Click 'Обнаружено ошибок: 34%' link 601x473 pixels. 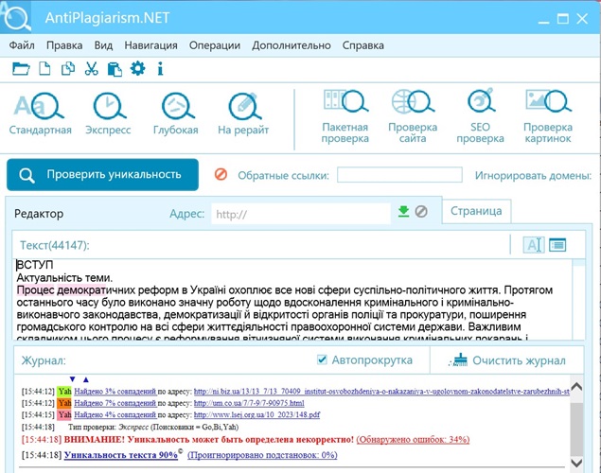pyautogui.click(x=413, y=439)
